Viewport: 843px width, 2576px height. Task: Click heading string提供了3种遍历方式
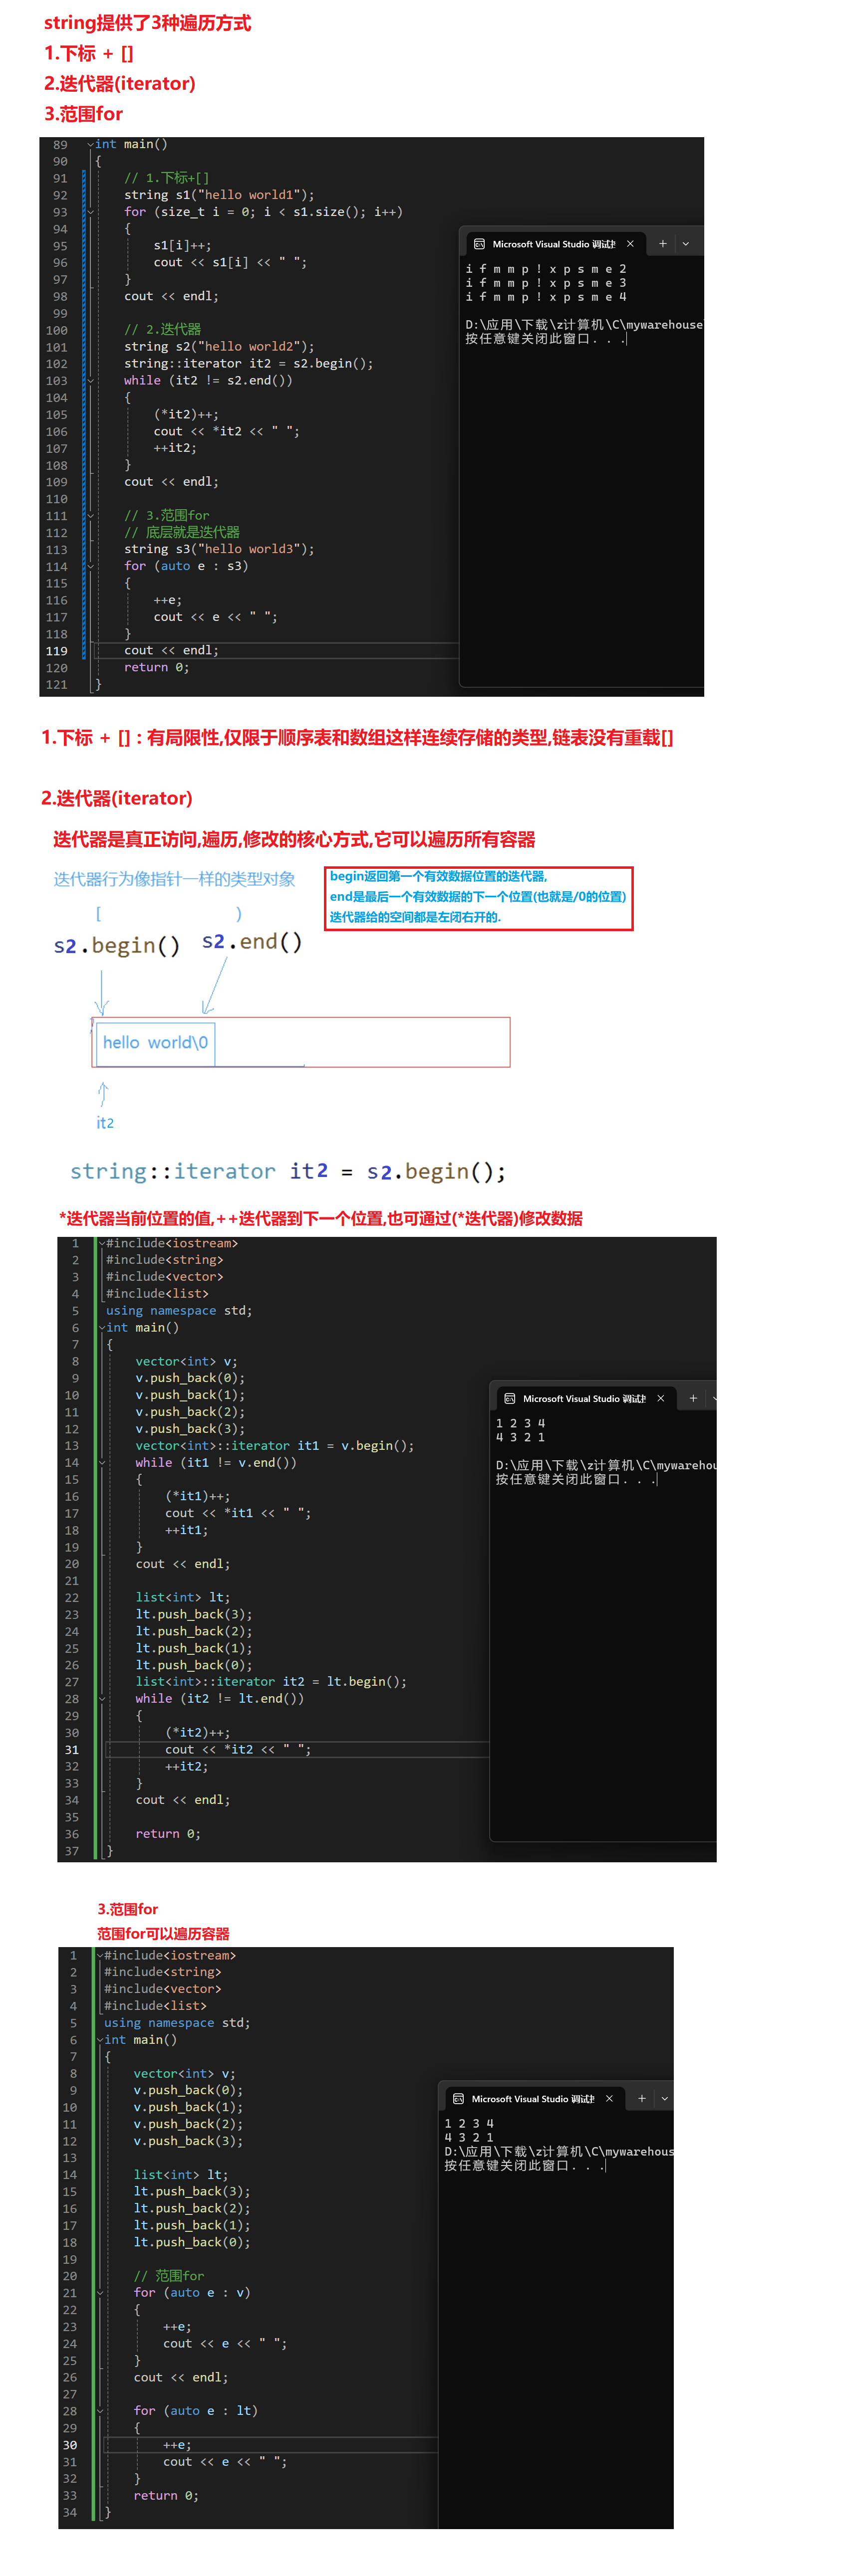[x=147, y=23]
